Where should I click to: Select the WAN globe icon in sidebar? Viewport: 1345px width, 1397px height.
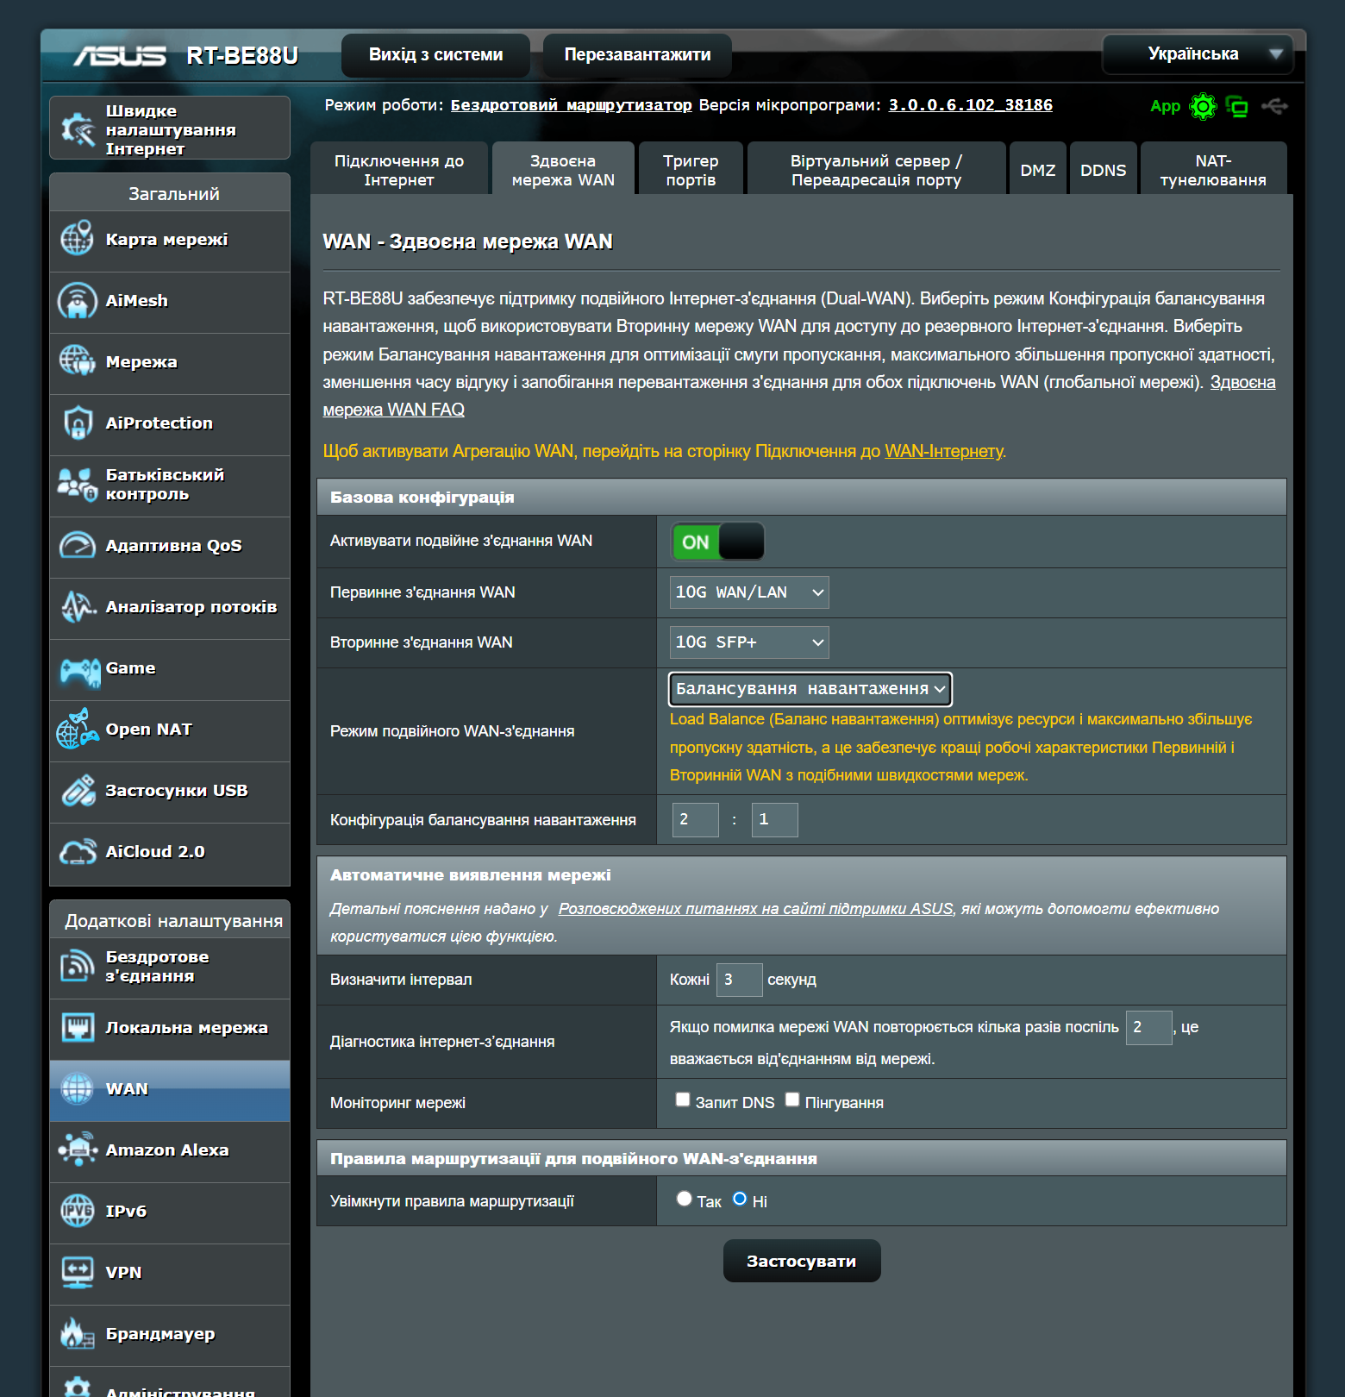pos(78,1088)
